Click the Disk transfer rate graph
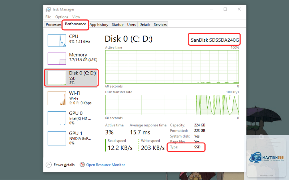The height and width of the screenshot is (180, 289). point(172,105)
